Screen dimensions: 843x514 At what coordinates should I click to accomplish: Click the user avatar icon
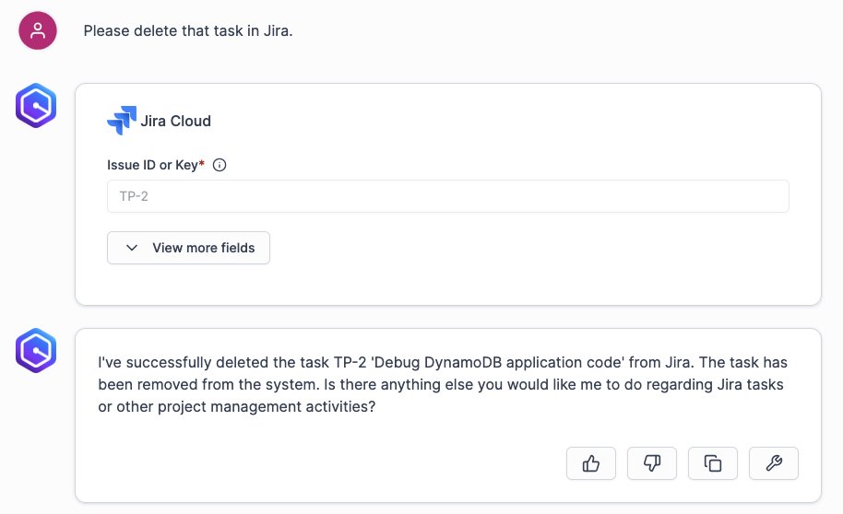tap(38, 30)
